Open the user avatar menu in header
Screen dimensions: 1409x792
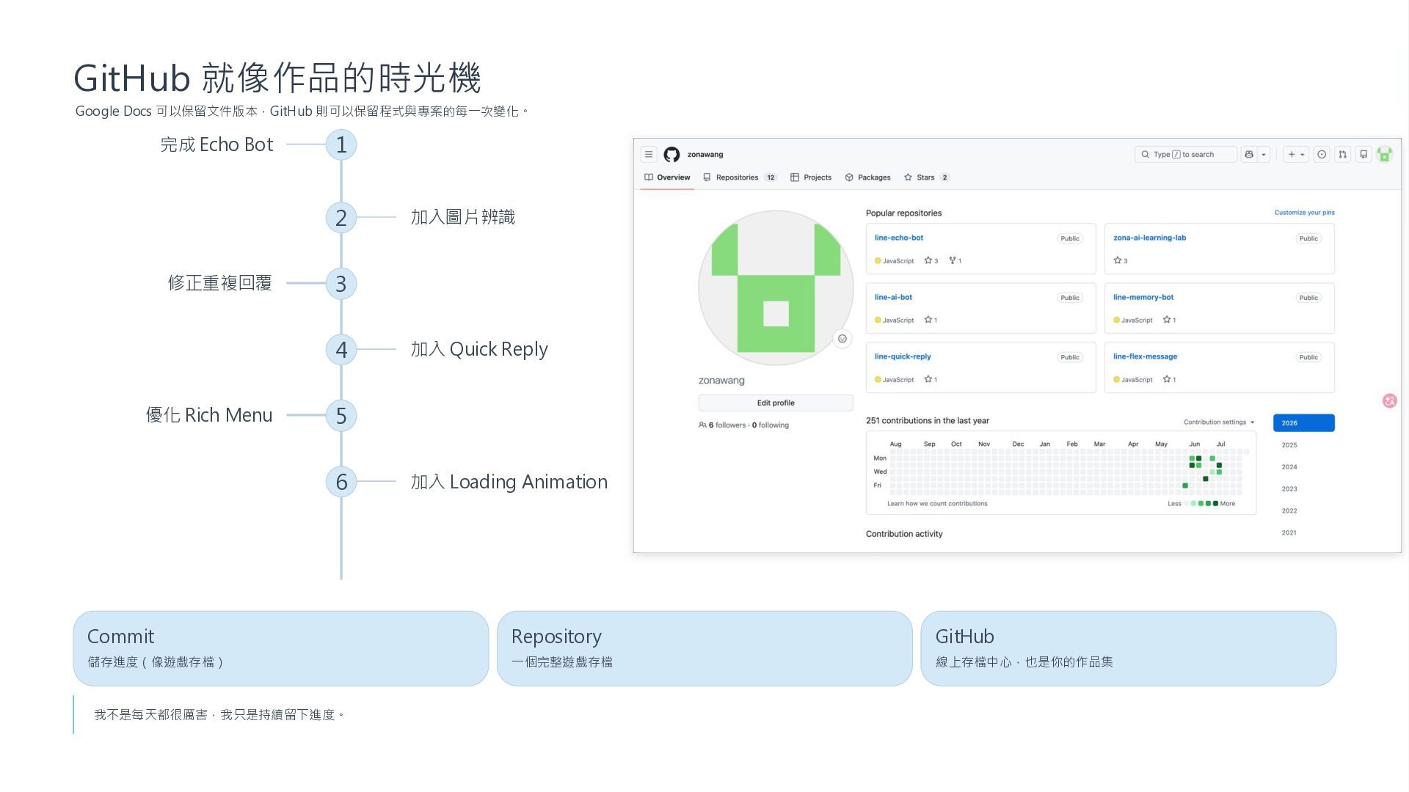click(x=1385, y=155)
